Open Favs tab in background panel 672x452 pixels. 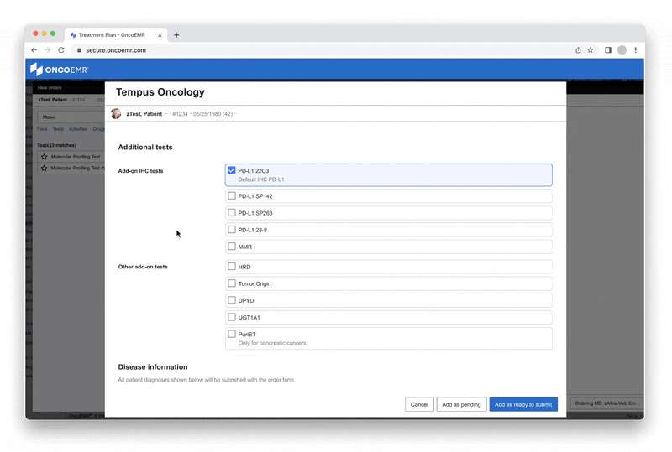point(42,129)
